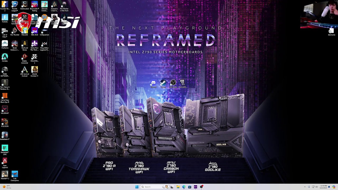The image size is (338, 190).
Task: Select the PlateUp! desktop icon
Action: 44,19
